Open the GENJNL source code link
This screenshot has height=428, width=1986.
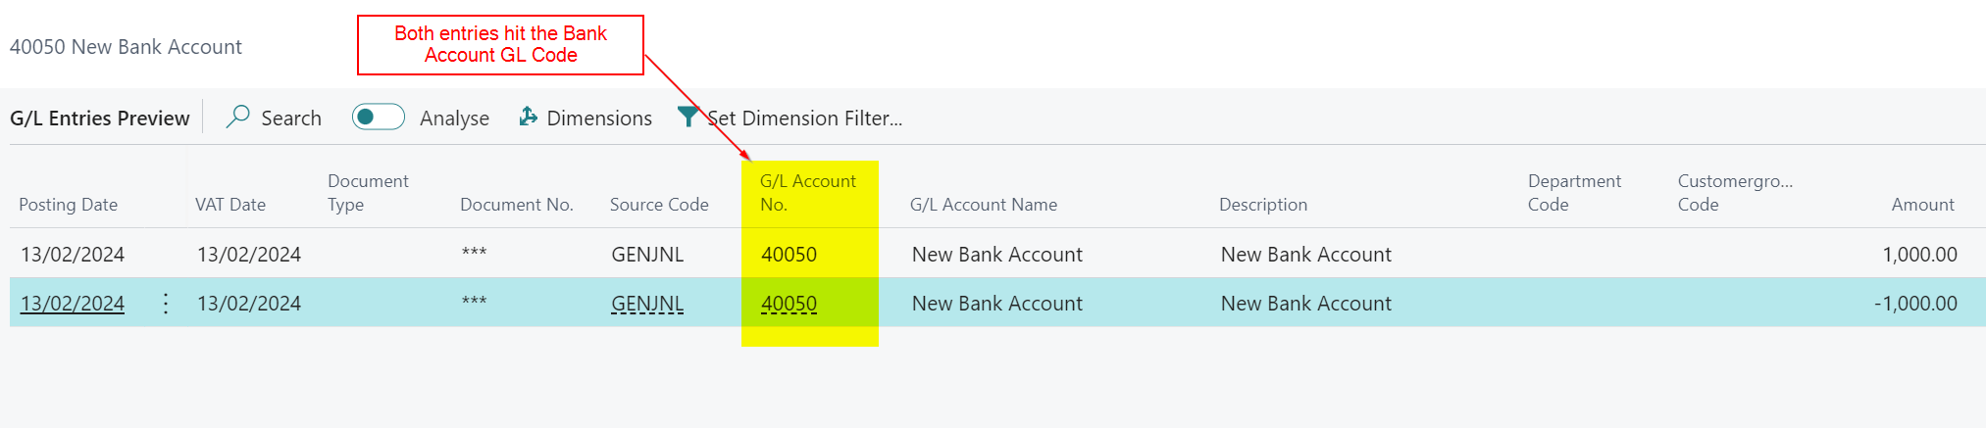point(647,304)
